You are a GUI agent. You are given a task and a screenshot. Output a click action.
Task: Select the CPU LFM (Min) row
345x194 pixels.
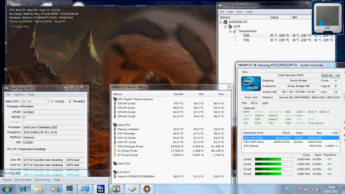click(291, 138)
